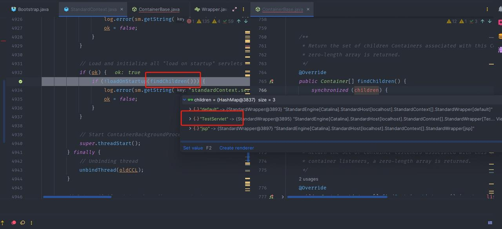Click the View Breakpoints red circle icon
502x229 pixels.
pos(14,223)
